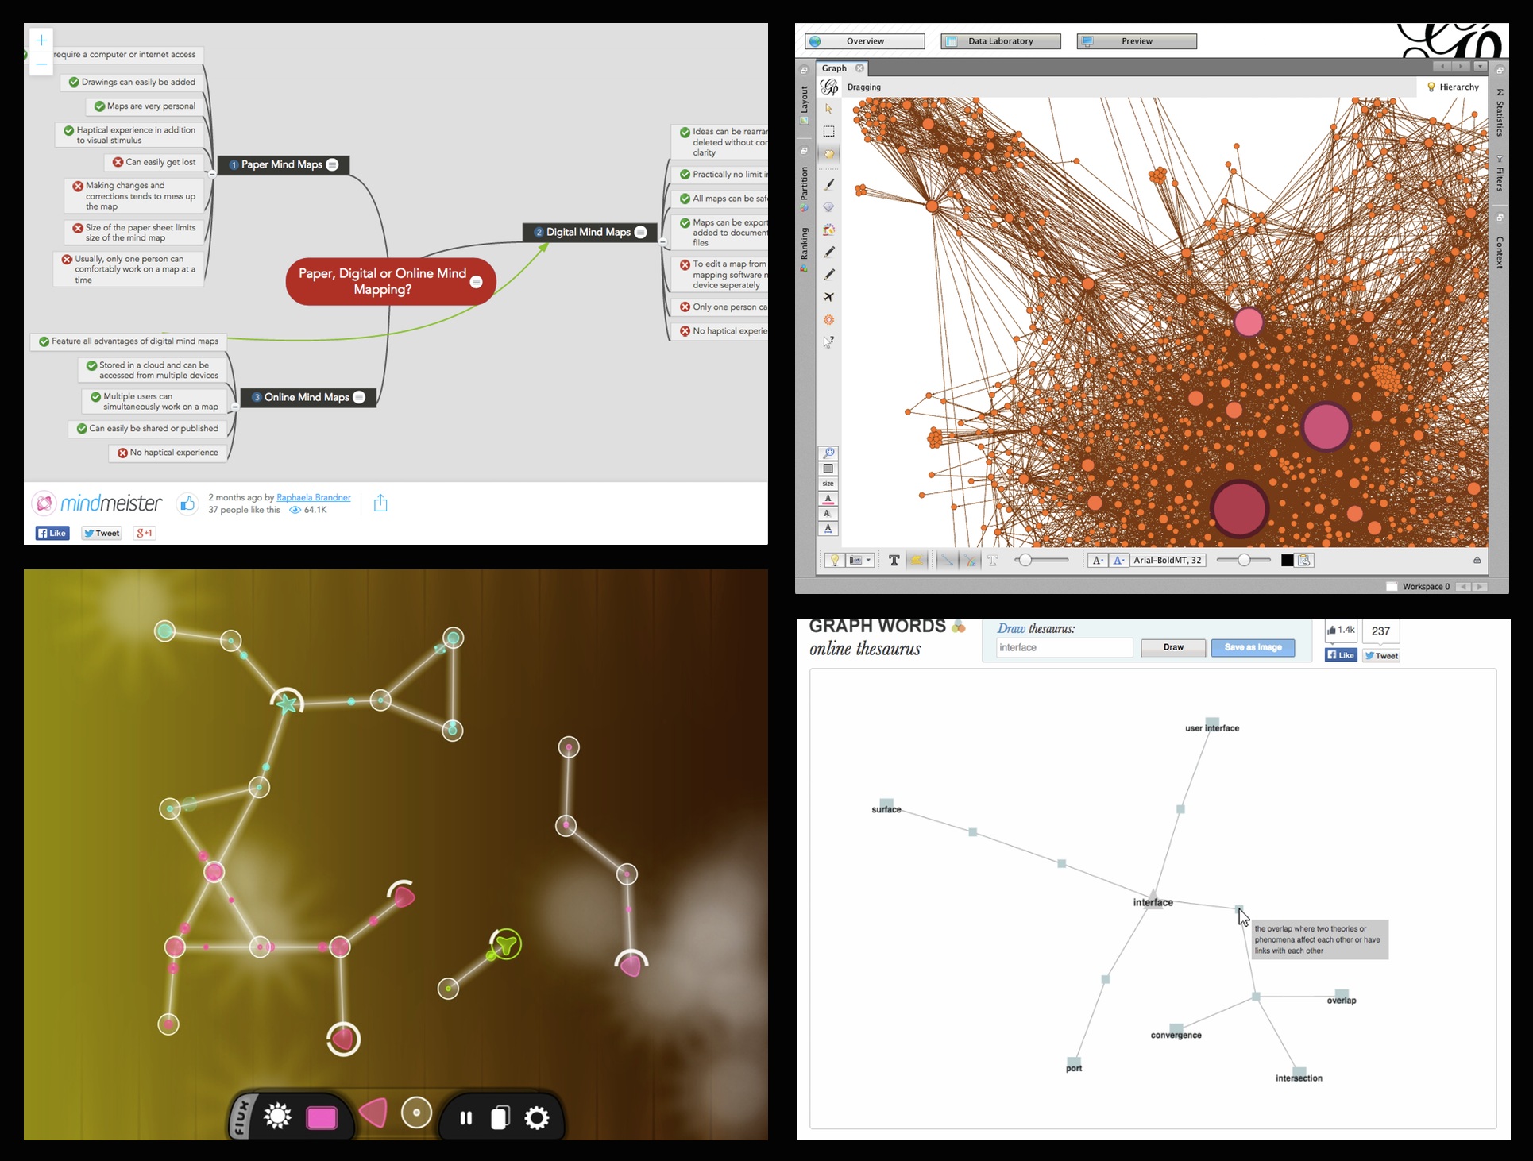Screen dimensions: 1533x1161
Task: Click the share icon beside the view count
Action: pos(380,503)
